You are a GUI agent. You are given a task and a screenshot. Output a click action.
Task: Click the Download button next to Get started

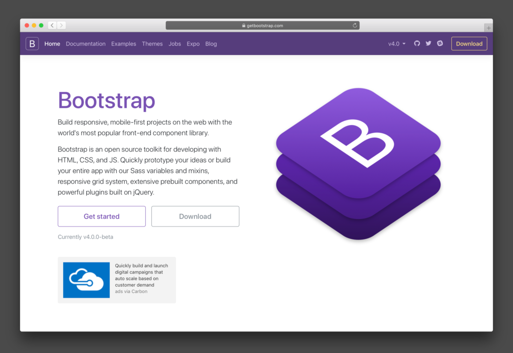(x=195, y=216)
